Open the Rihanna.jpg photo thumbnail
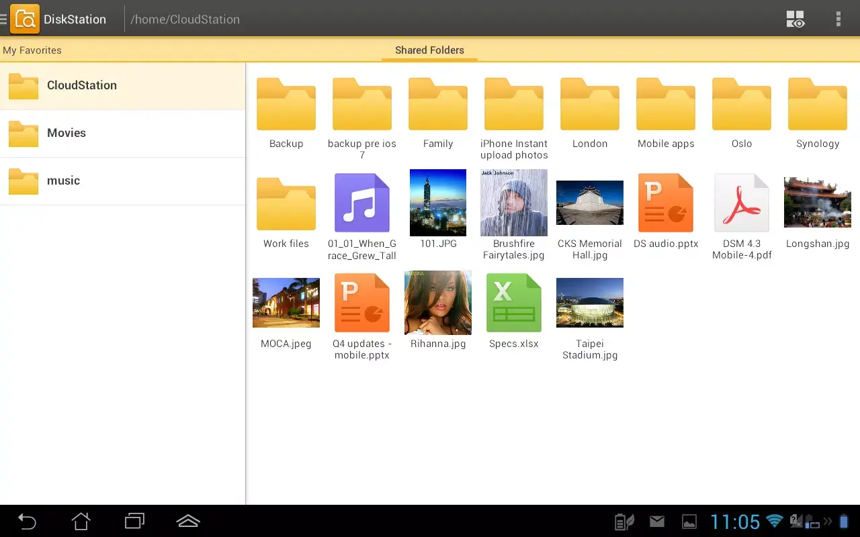The width and height of the screenshot is (860, 537). click(438, 302)
